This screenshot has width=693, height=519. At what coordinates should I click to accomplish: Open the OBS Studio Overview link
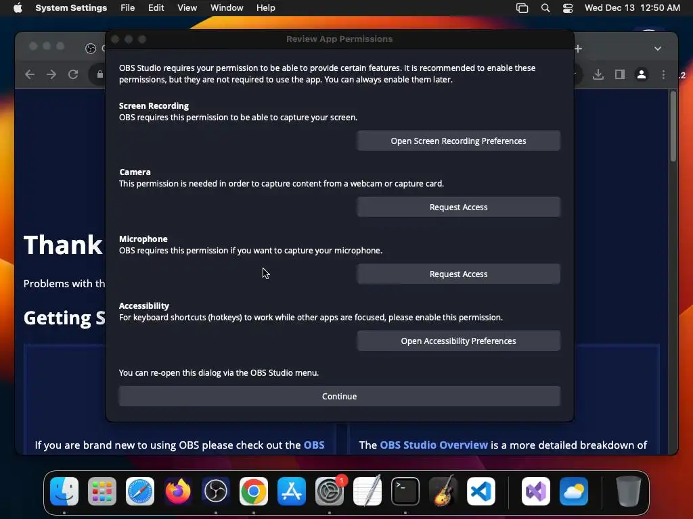coord(434,445)
